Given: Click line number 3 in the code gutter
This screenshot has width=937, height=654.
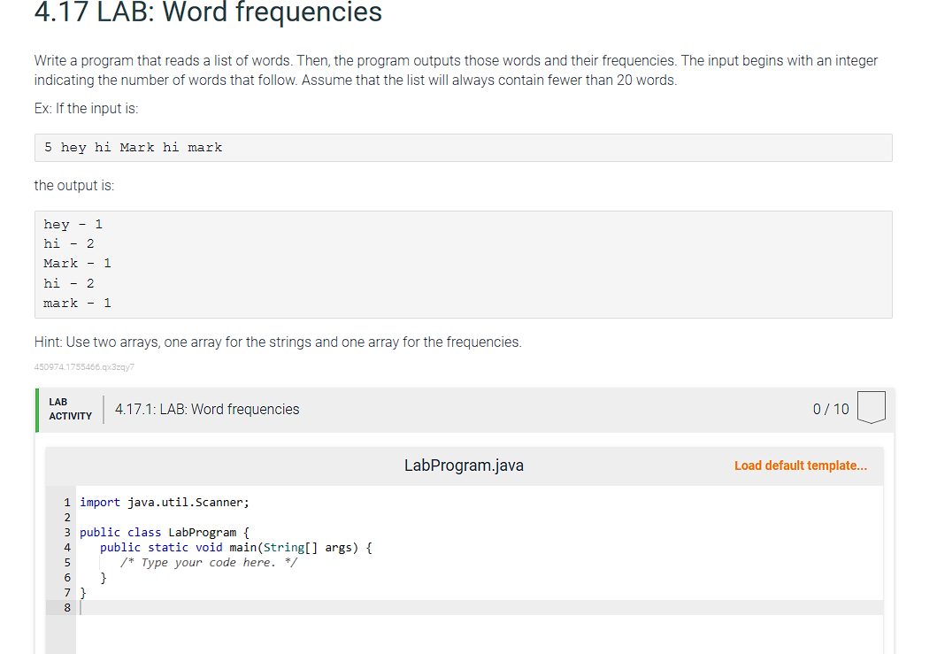Looking at the screenshot, I should coord(67,532).
